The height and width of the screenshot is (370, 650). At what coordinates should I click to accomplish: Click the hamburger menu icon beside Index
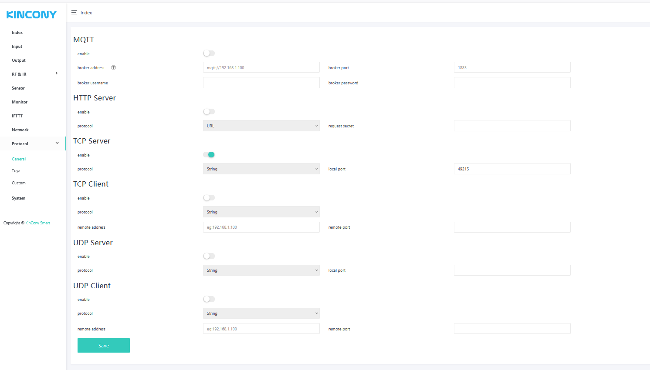(74, 13)
